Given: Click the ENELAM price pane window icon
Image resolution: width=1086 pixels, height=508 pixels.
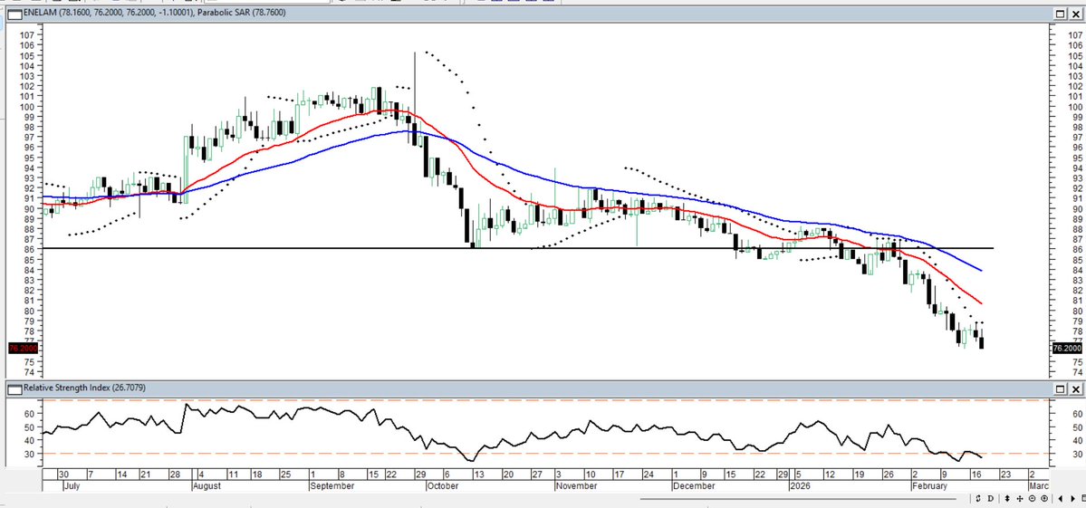Looking at the screenshot, I should (x=14, y=14).
